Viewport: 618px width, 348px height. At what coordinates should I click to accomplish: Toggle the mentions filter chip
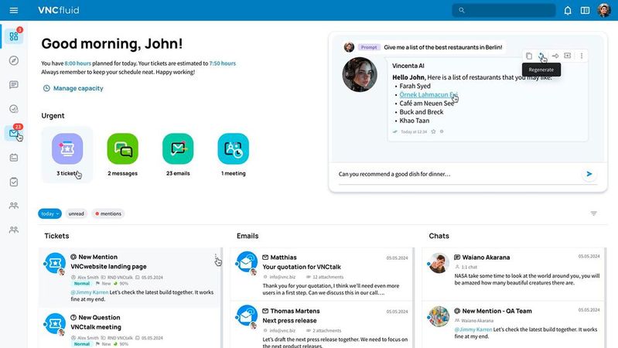pos(108,213)
